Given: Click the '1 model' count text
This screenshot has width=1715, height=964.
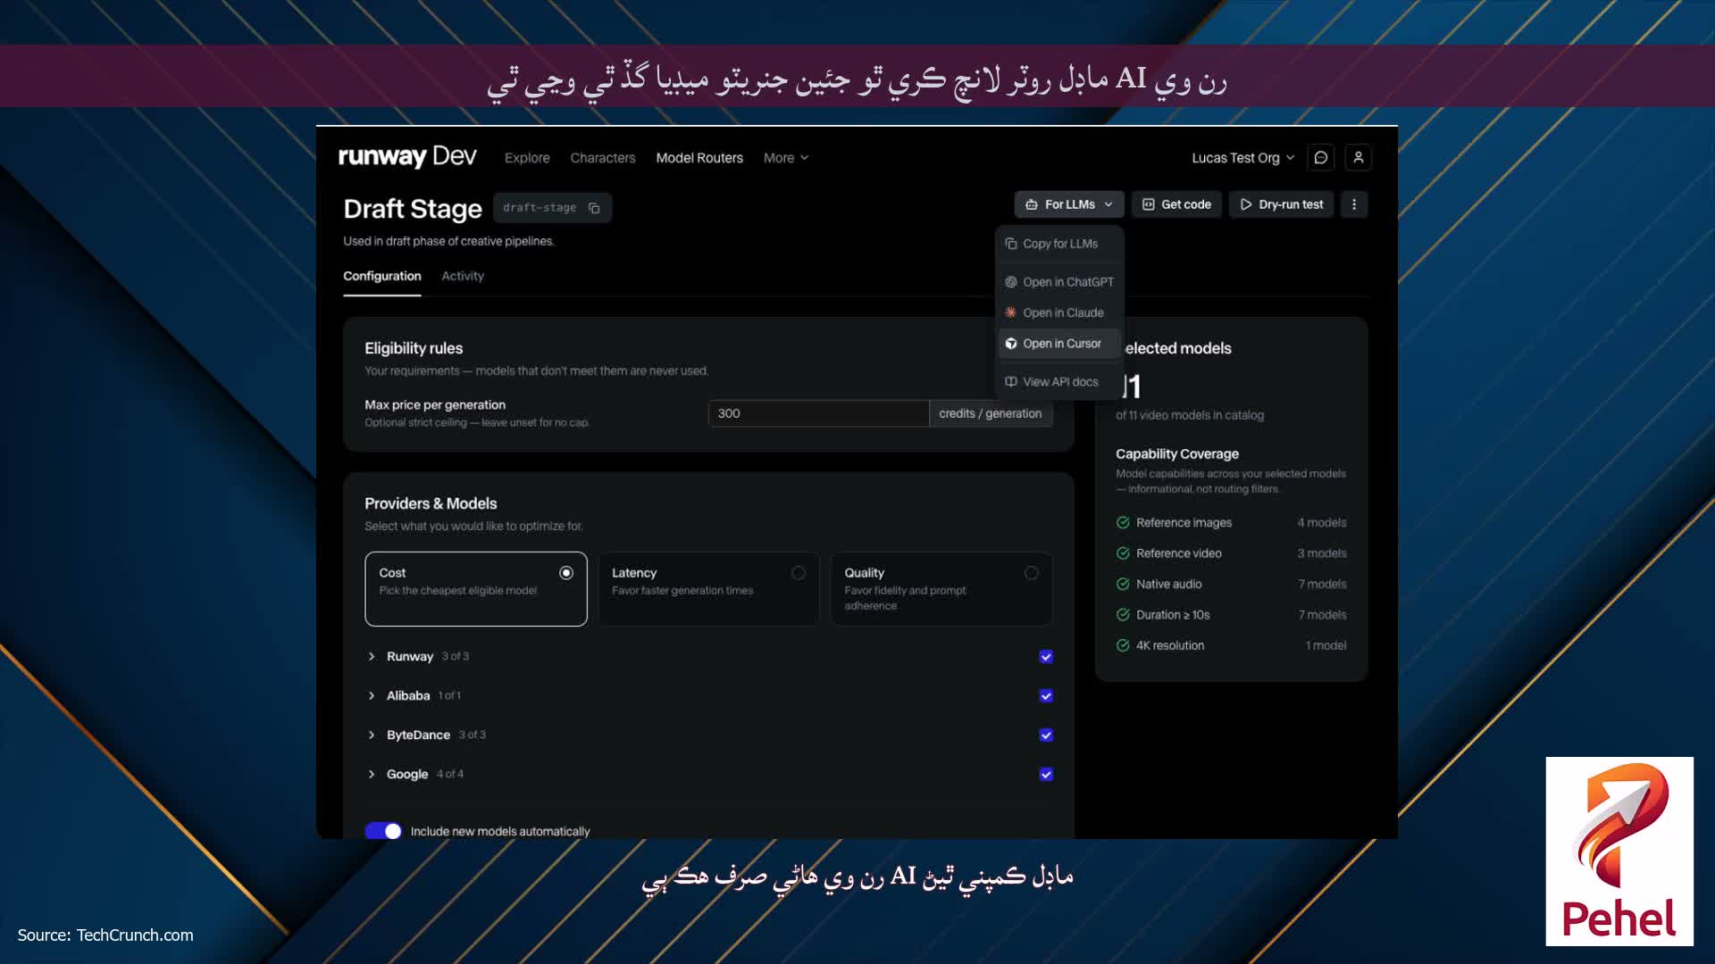Looking at the screenshot, I should tap(1326, 645).
